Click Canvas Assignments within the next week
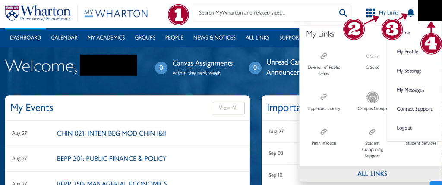 pos(203,68)
